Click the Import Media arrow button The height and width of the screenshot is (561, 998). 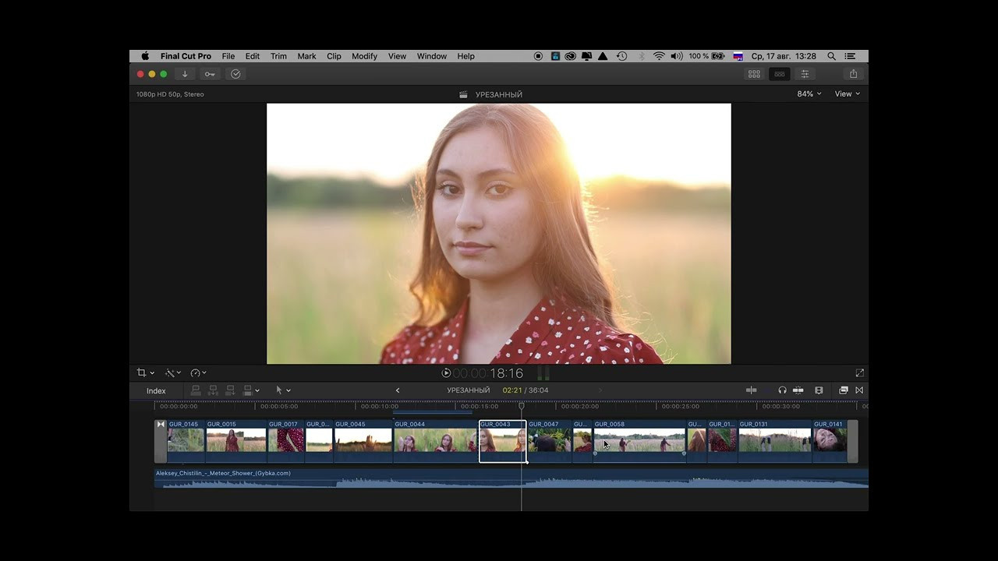185,74
